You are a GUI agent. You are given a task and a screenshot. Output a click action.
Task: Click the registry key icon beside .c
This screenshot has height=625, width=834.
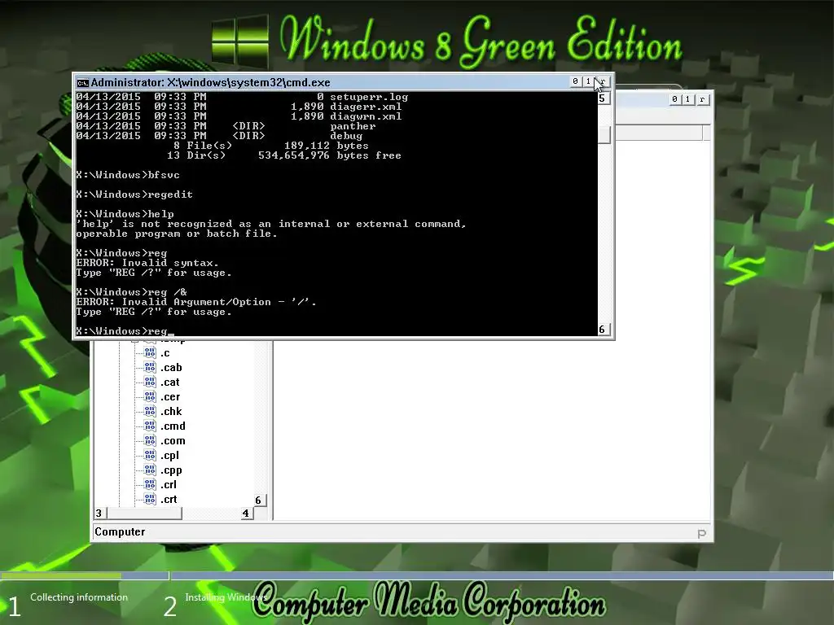pyautogui.click(x=150, y=353)
